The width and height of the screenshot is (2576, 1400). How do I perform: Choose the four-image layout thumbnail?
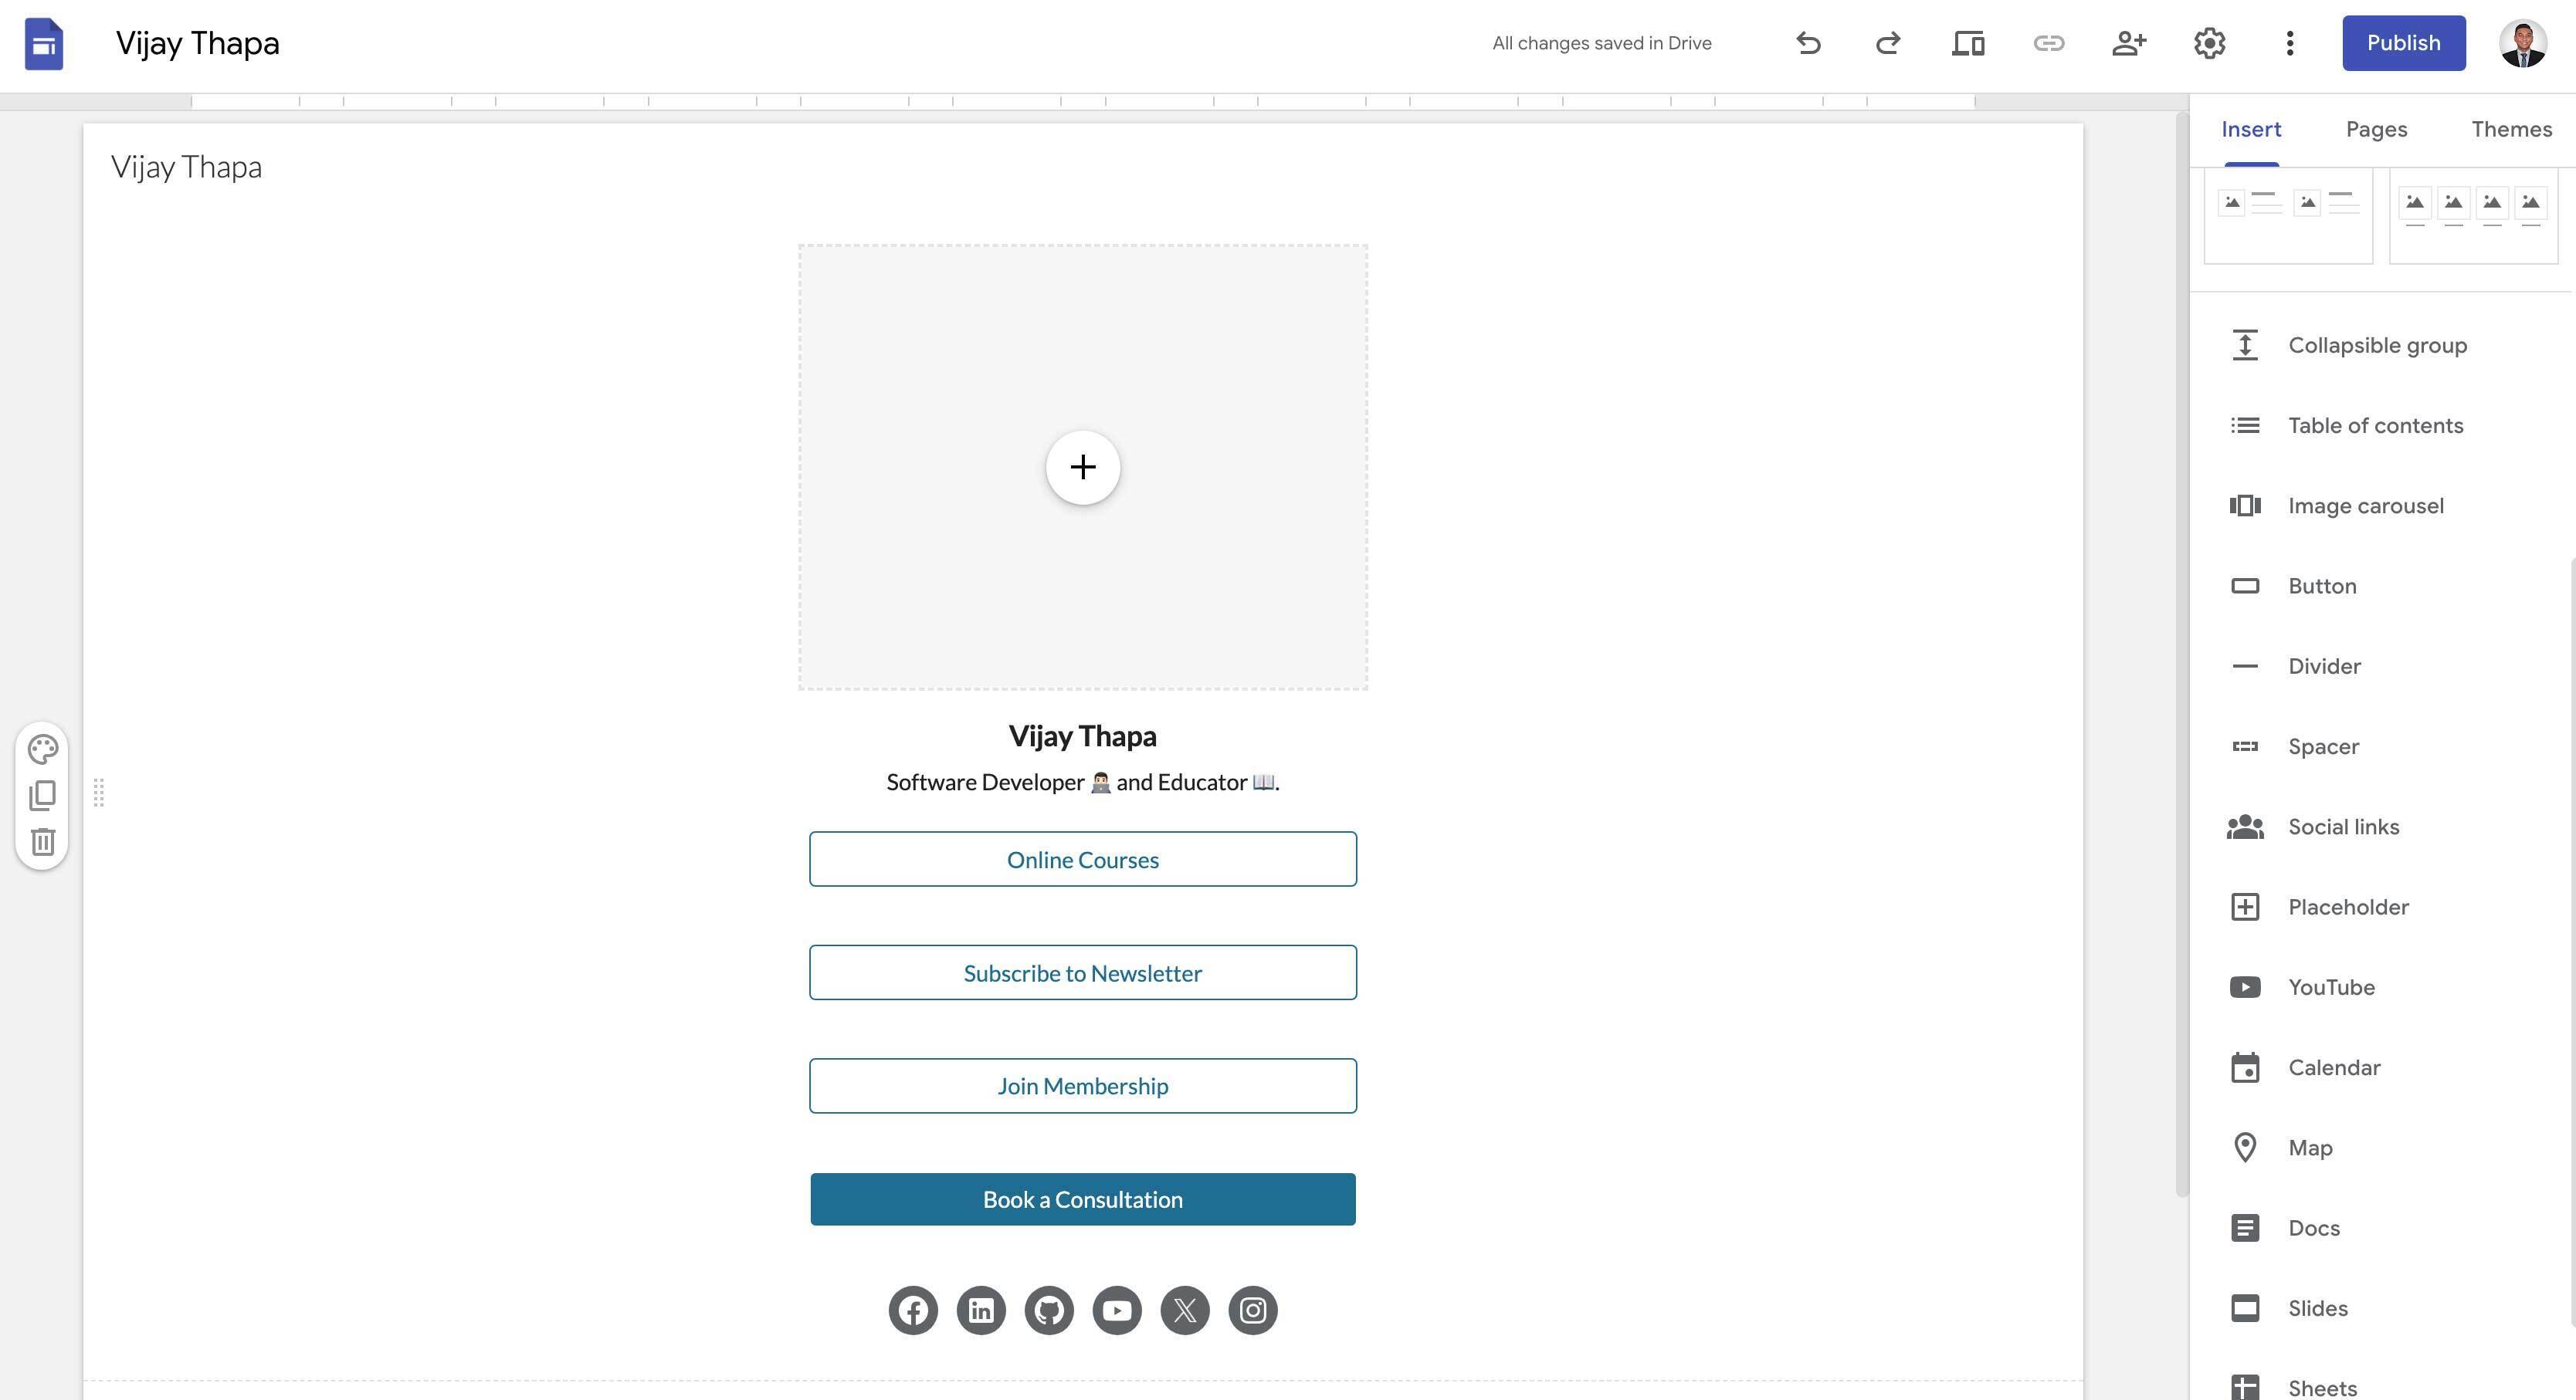tap(2473, 216)
